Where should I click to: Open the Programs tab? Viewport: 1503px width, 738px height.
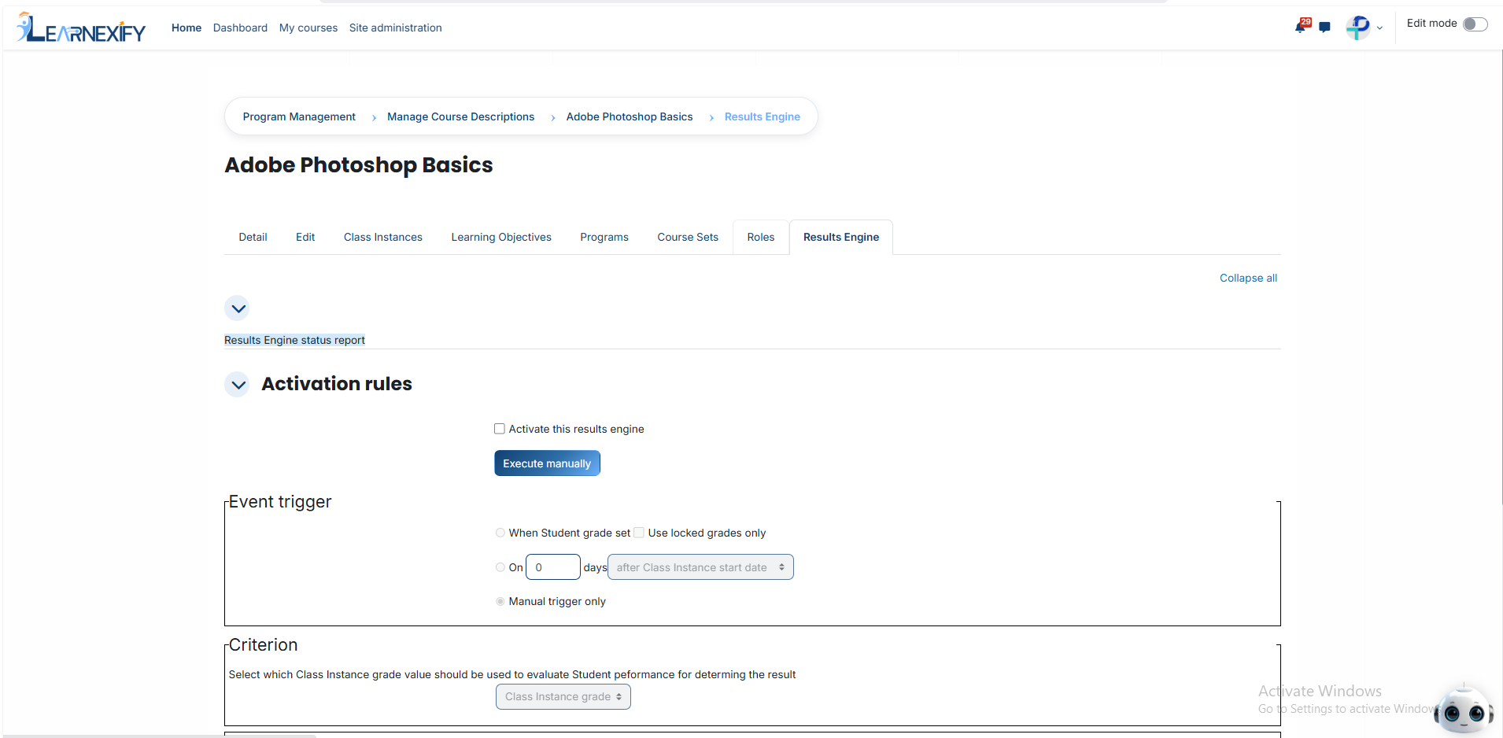click(604, 237)
